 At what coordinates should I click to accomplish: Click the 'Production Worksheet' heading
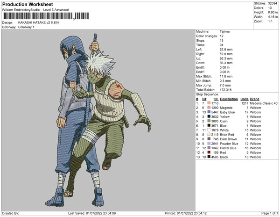28,4
